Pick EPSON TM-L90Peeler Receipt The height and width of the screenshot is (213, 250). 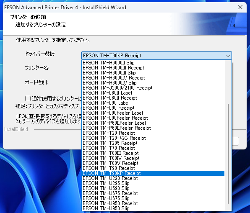[x=153, y=118]
